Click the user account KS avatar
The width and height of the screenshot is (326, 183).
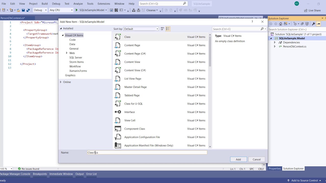tap(296, 4)
